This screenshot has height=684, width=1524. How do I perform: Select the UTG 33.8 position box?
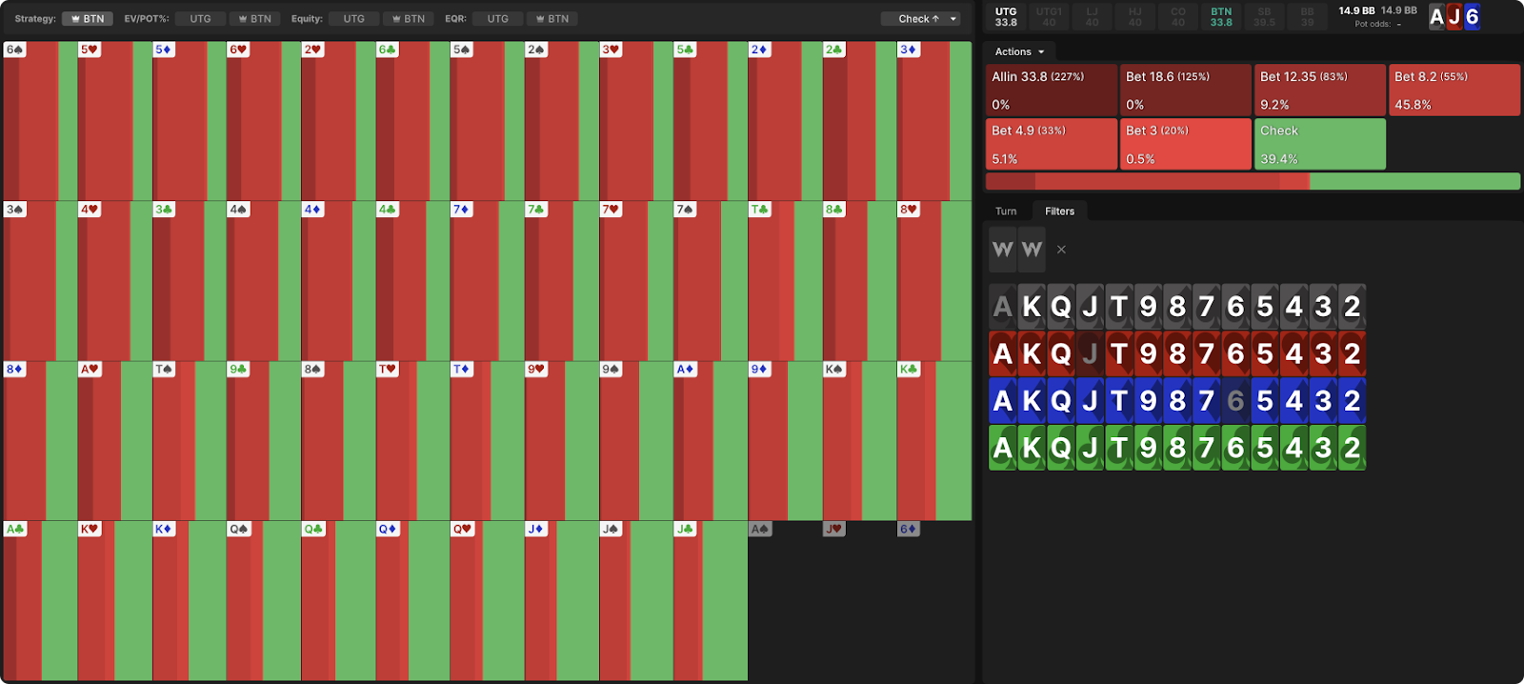[1006, 17]
